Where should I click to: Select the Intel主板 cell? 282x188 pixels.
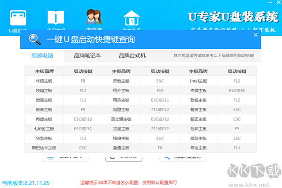pos(198,81)
